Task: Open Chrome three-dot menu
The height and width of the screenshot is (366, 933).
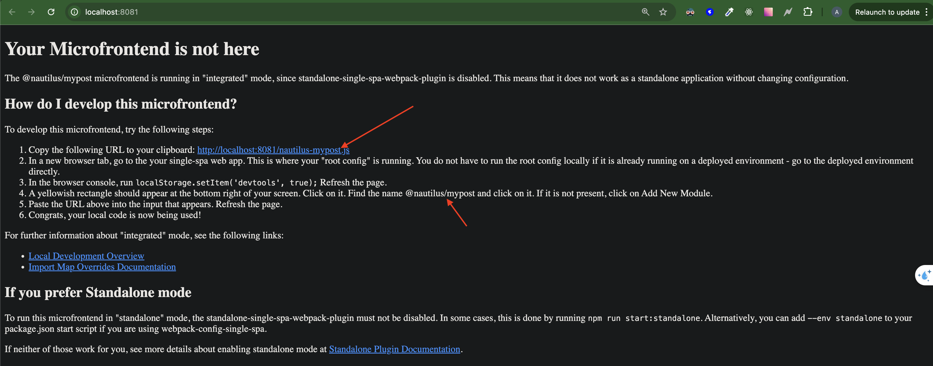Action: pyautogui.click(x=926, y=12)
